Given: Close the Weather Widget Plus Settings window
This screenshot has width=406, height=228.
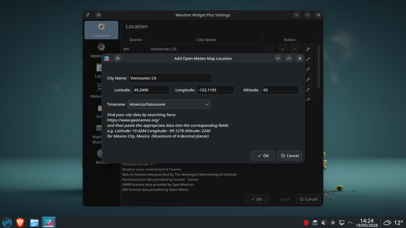Looking at the screenshot, I should (x=318, y=15).
